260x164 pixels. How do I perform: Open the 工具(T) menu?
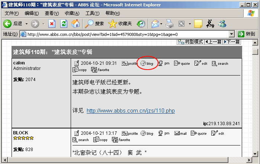coord(92,13)
